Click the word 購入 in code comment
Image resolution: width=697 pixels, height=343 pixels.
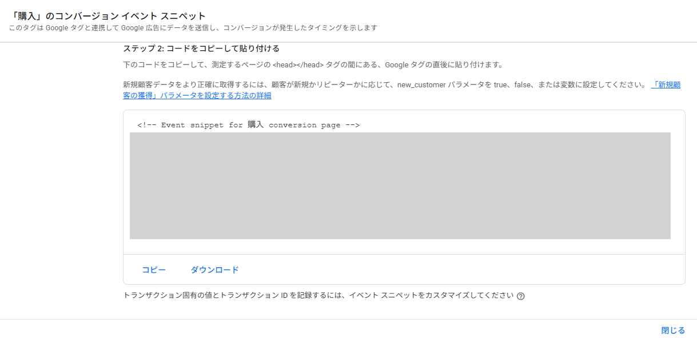coord(256,125)
